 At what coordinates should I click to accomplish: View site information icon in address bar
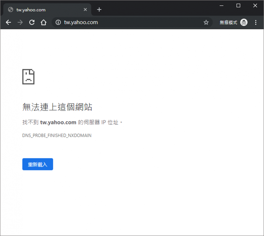click(x=58, y=22)
